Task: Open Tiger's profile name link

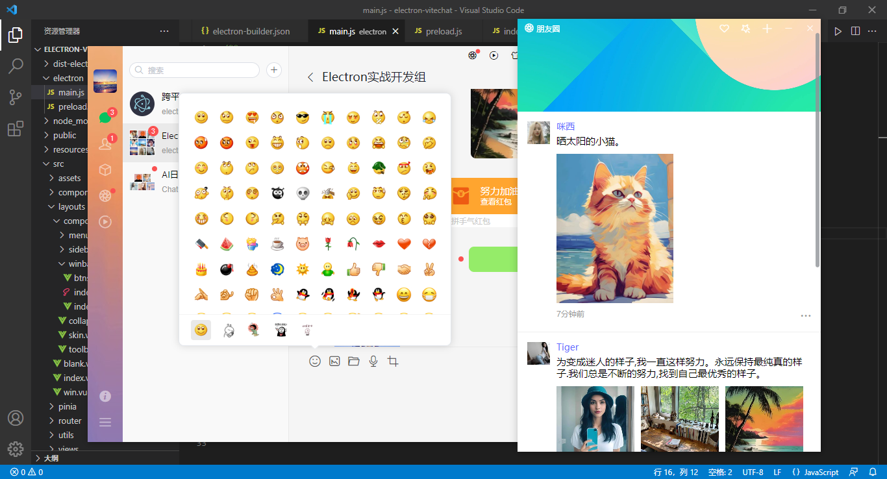Action: click(568, 347)
